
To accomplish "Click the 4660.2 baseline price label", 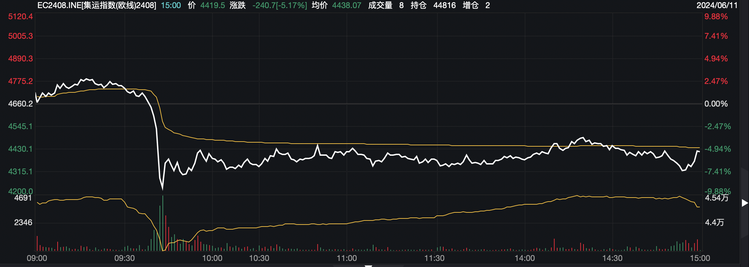I will [x=21, y=104].
